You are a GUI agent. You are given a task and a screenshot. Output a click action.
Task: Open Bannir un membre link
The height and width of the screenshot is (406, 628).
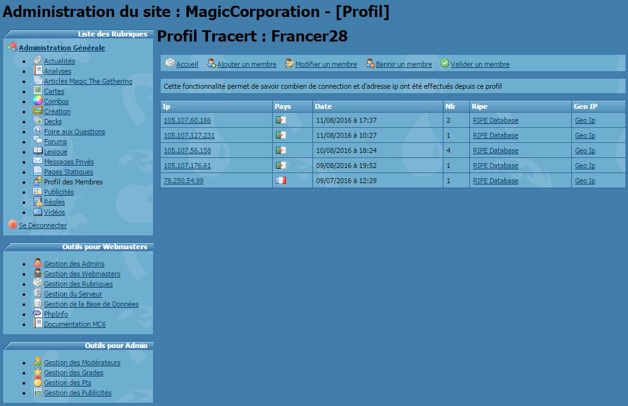click(x=404, y=64)
